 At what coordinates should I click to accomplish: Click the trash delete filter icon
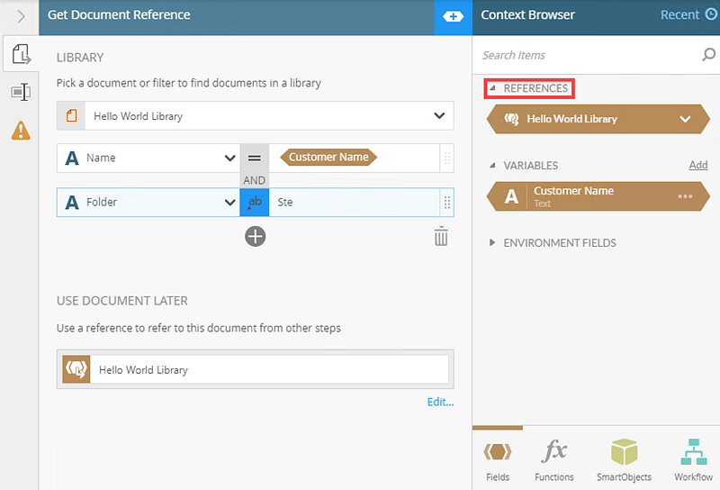[441, 237]
